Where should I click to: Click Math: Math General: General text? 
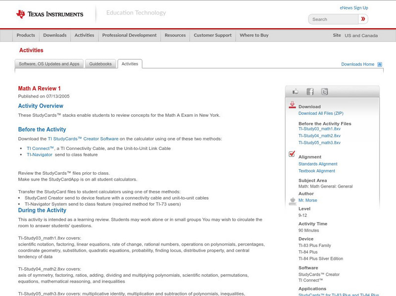[326, 187]
